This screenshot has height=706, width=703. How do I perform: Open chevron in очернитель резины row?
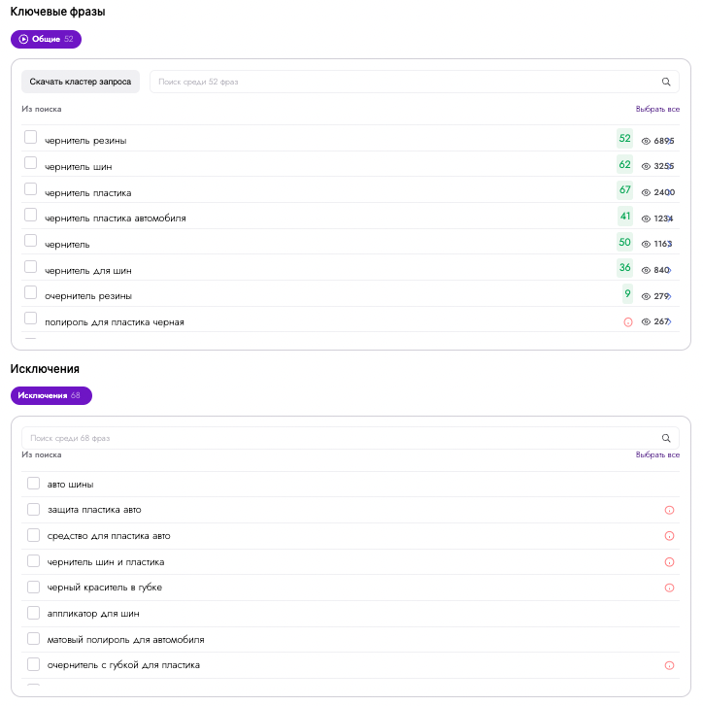coord(670,296)
